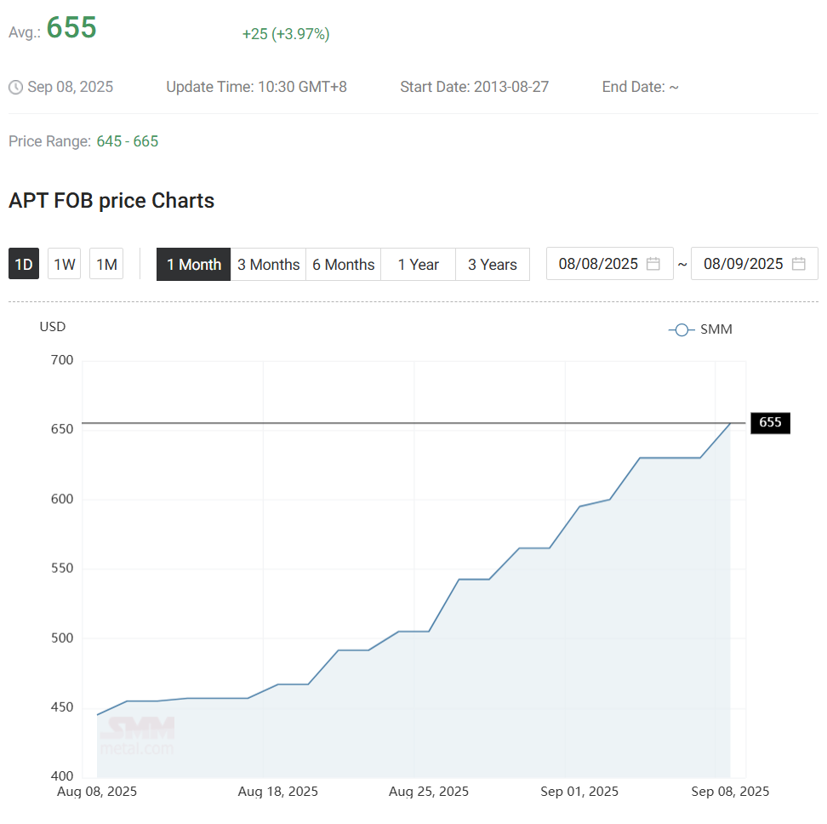Screen dimensions: 827x824
Task: Click the 655 price label on chart
Action: [x=770, y=422]
